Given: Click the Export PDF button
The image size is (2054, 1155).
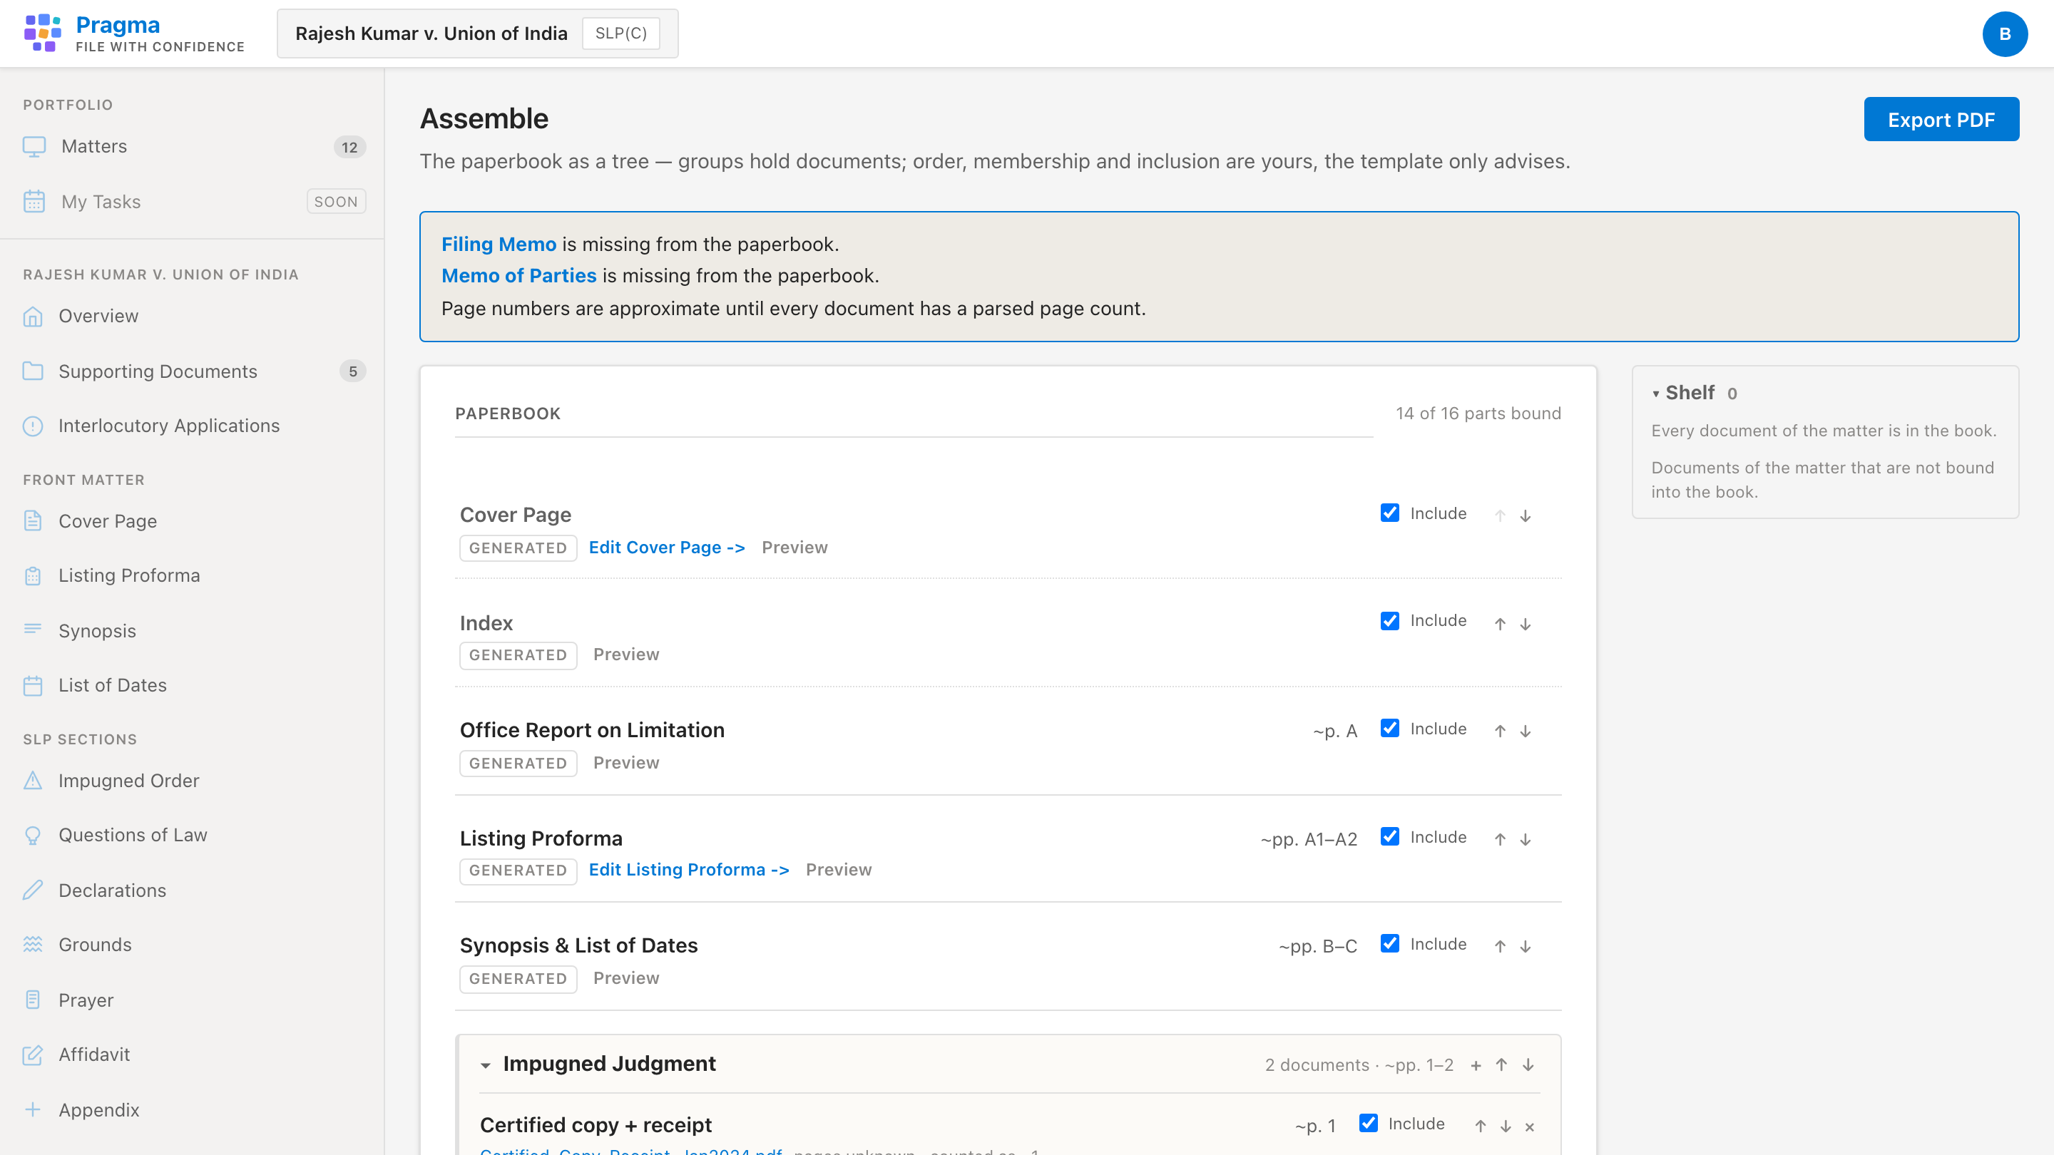Looking at the screenshot, I should pyautogui.click(x=1941, y=120).
